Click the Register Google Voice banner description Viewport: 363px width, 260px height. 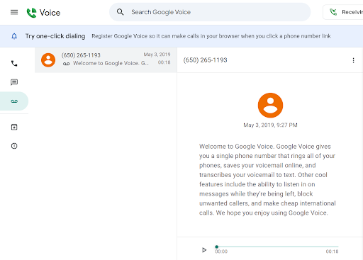(x=211, y=36)
